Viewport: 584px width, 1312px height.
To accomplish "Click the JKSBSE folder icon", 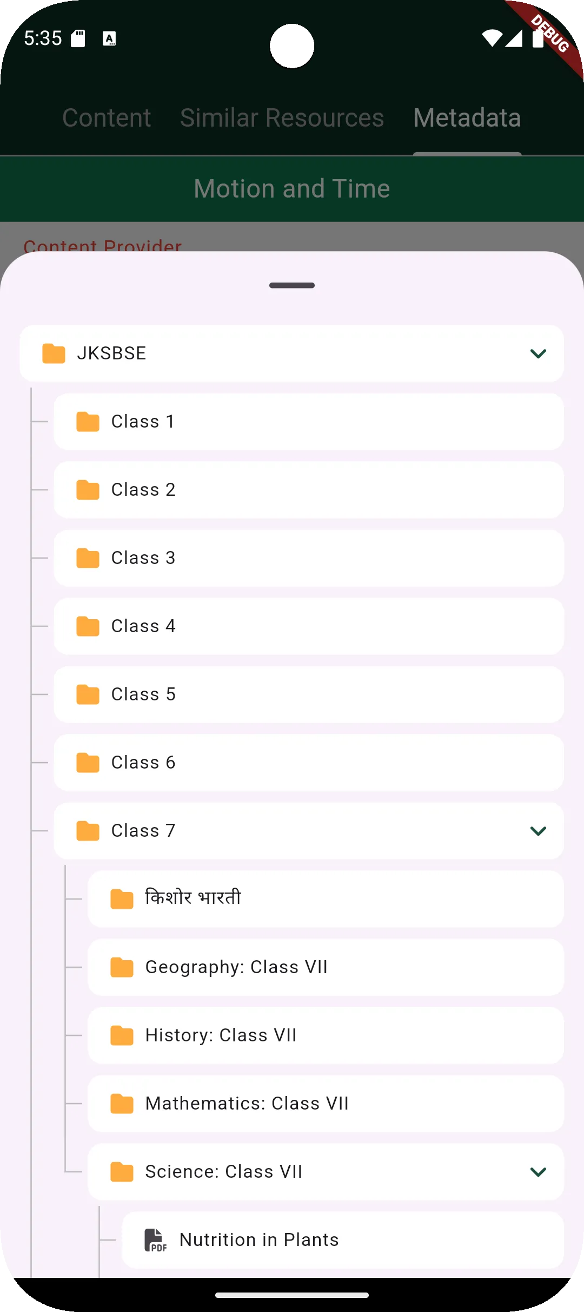I will pyautogui.click(x=54, y=353).
